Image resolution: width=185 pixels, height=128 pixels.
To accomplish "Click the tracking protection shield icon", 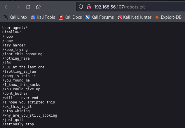I will [81, 7].
